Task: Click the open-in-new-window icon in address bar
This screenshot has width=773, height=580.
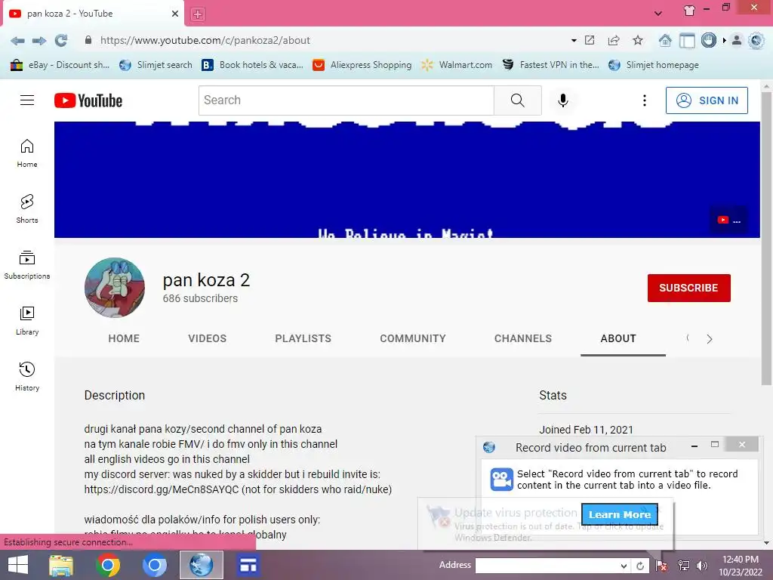Action: pos(590,40)
